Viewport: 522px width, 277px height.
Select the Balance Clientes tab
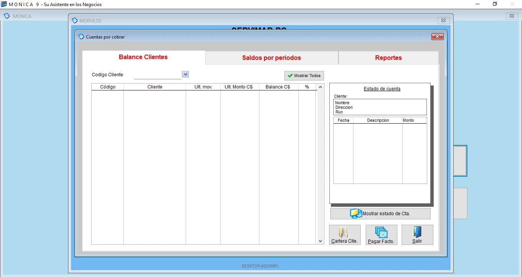point(143,57)
